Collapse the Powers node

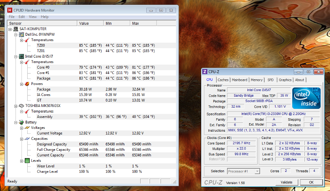coord(22,84)
